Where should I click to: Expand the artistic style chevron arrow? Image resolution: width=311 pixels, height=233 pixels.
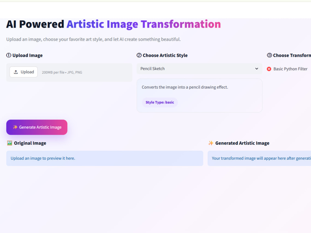click(257, 69)
